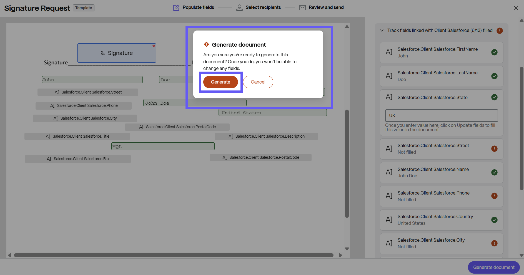This screenshot has width=524, height=275.
Task: Click the City field warning icon
Action: (494, 243)
